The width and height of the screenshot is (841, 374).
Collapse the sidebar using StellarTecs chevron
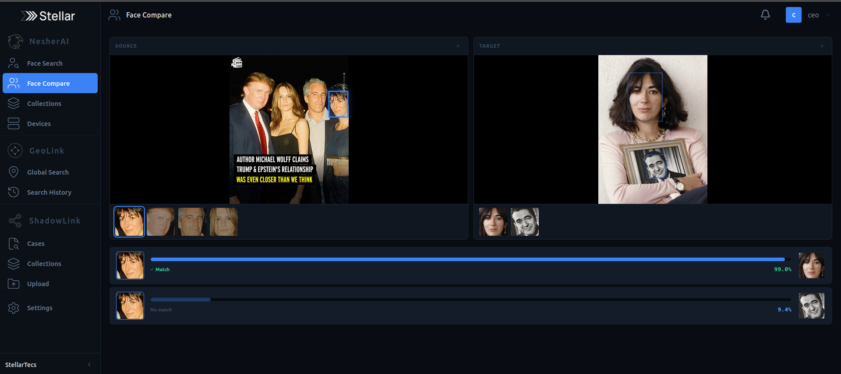(89, 365)
